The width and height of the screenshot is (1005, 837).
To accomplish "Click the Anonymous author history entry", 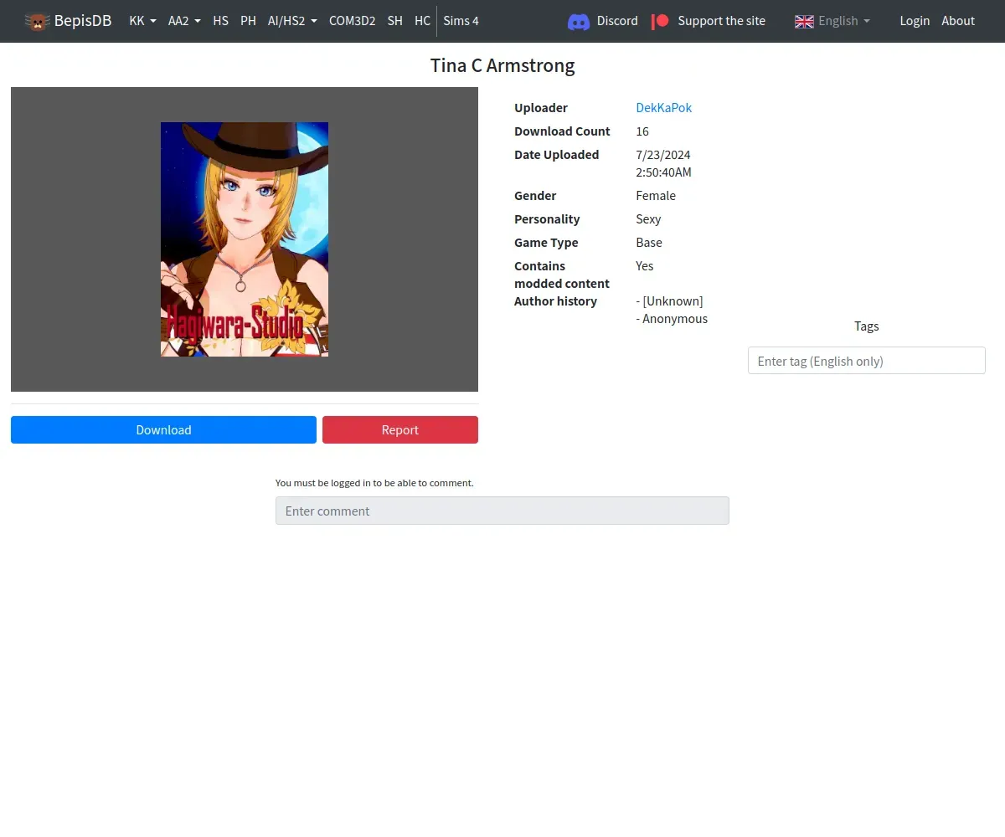I will (x=672, y=319).
